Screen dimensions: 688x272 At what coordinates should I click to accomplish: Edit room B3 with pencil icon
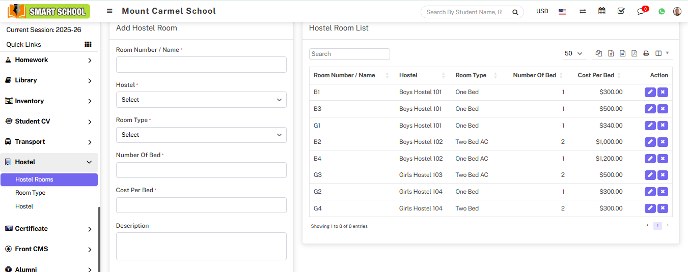coord(650,109)
